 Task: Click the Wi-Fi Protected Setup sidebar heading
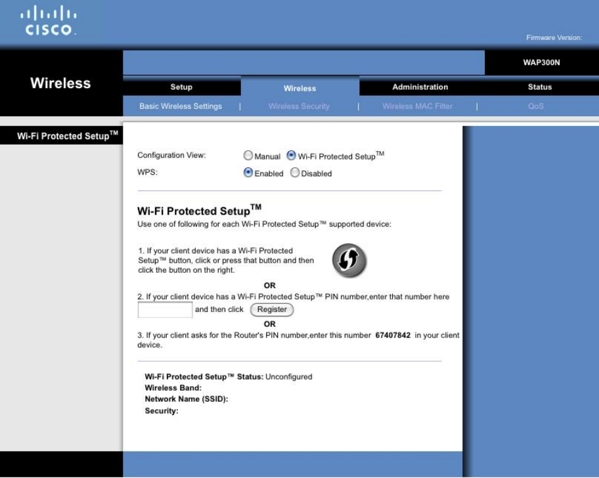point(68,135)
